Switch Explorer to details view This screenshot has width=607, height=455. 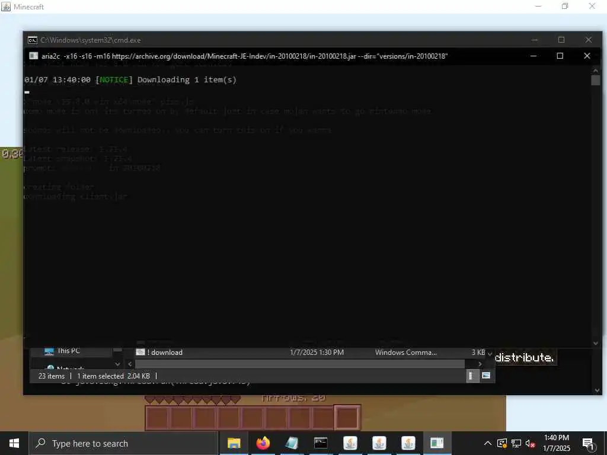[472, 376]
